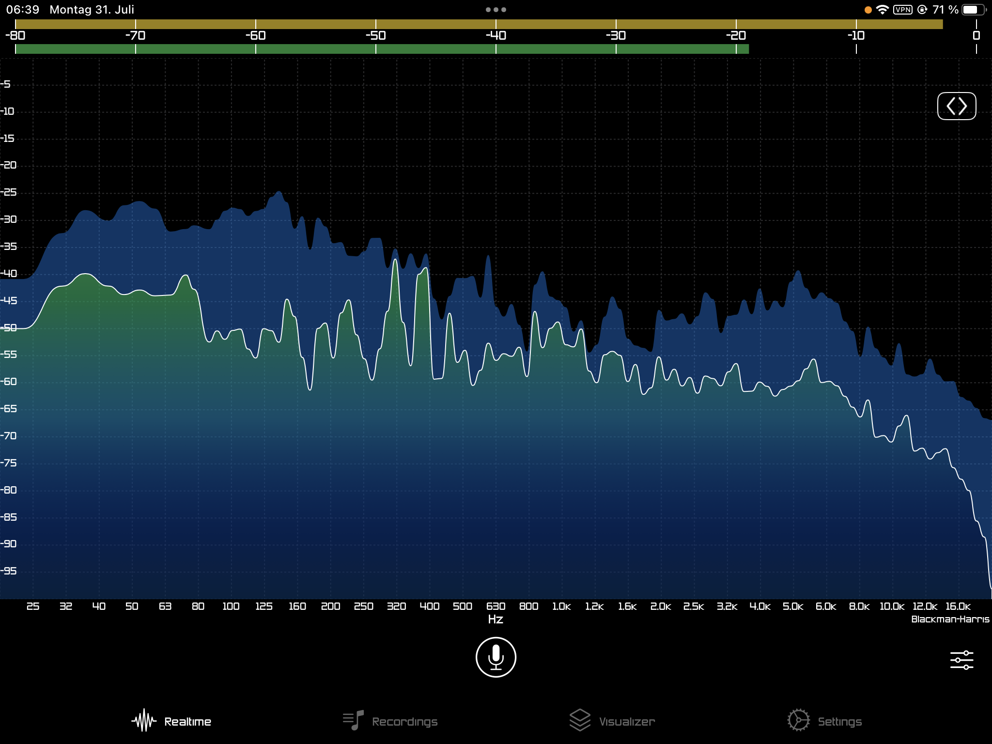The width and height of the screenshot is (992, 744).
Task: Click the 630 frequency axis label
Action: point(496,606)
